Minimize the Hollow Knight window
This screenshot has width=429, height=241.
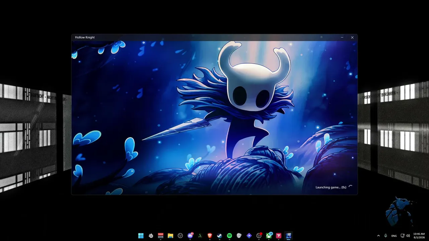tap(342, 37)
